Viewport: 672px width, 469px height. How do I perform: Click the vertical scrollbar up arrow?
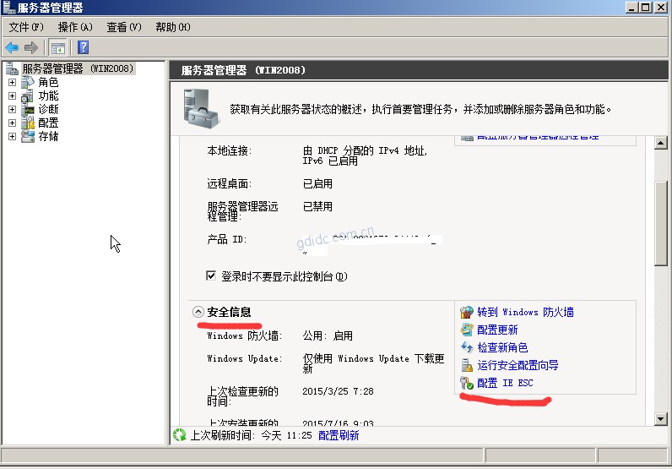pos(660,143)
